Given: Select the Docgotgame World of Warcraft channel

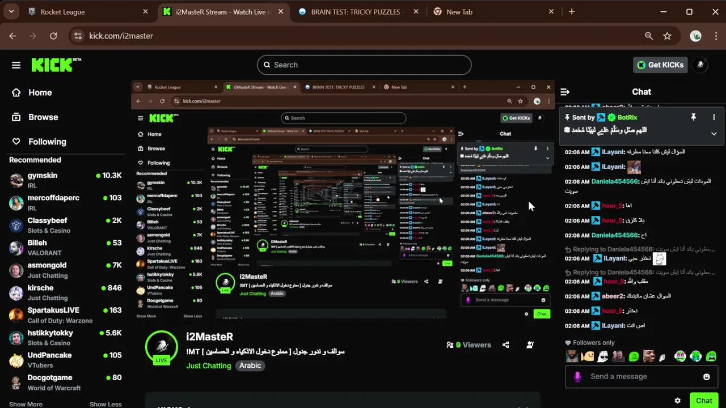Looking at the screenshot, I should coord(66,382).
